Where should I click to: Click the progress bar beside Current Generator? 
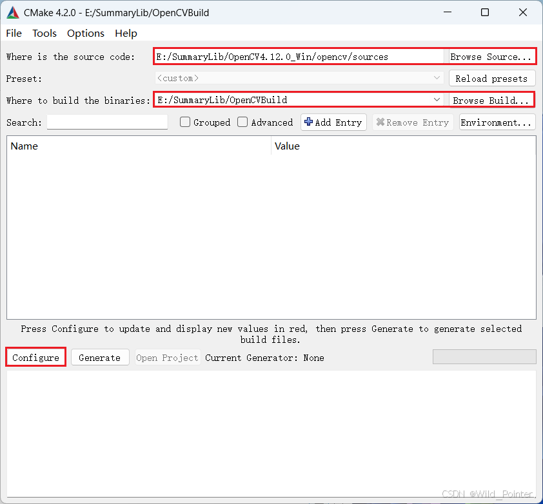point(484,357)
